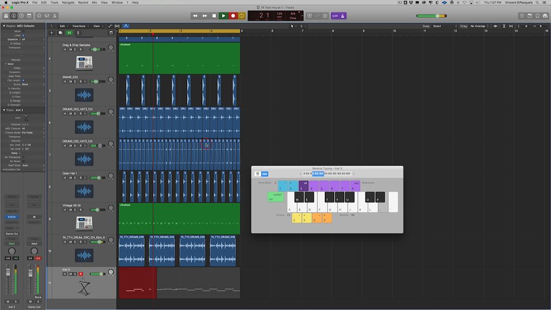Start playback with the green Play button
Image resolution: width=551 pixels, height=310 pixels.
click(223, 16)
